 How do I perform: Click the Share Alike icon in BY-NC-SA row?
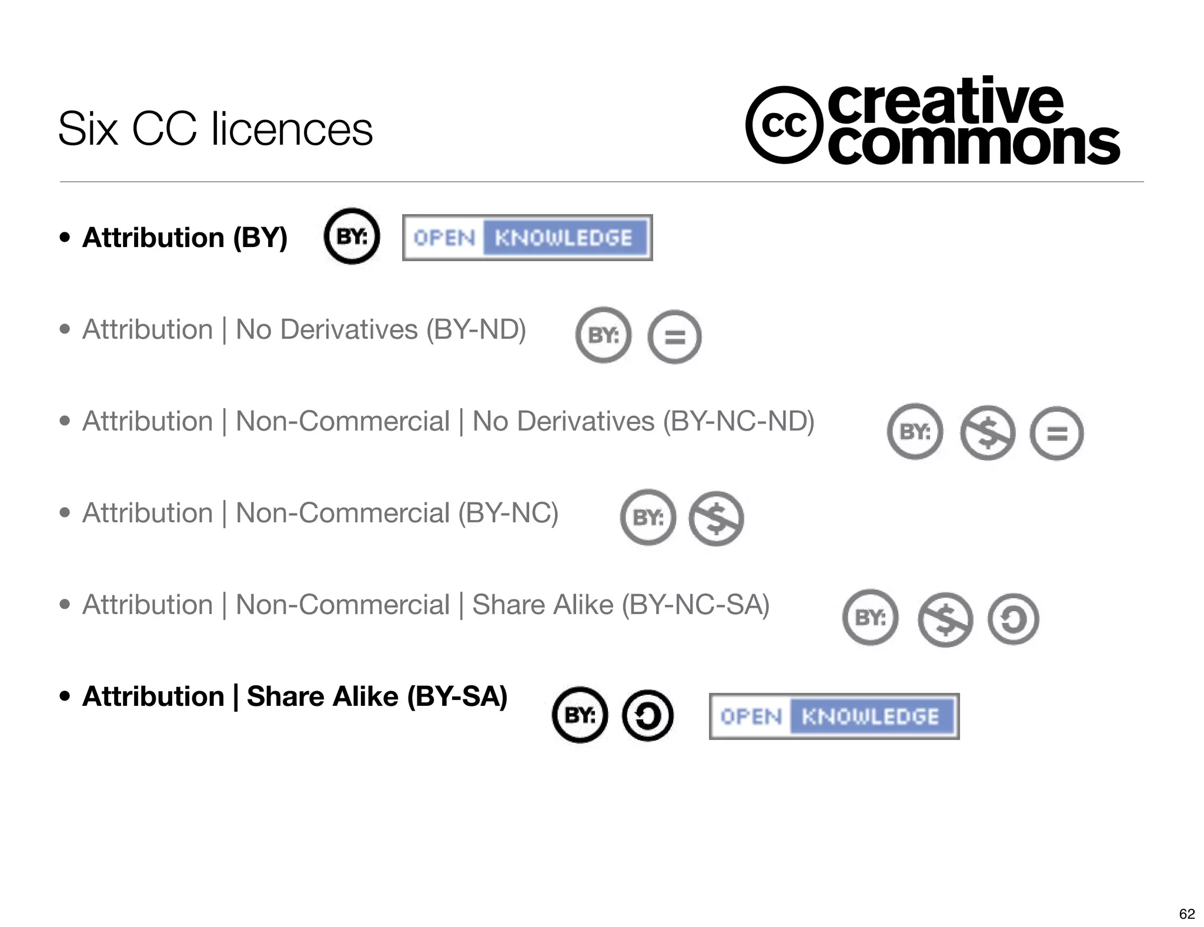[1013, 619]
